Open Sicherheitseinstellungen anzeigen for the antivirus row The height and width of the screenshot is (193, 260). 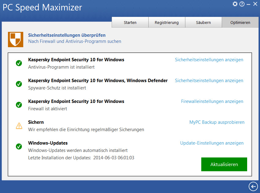(x=209, y=60)
